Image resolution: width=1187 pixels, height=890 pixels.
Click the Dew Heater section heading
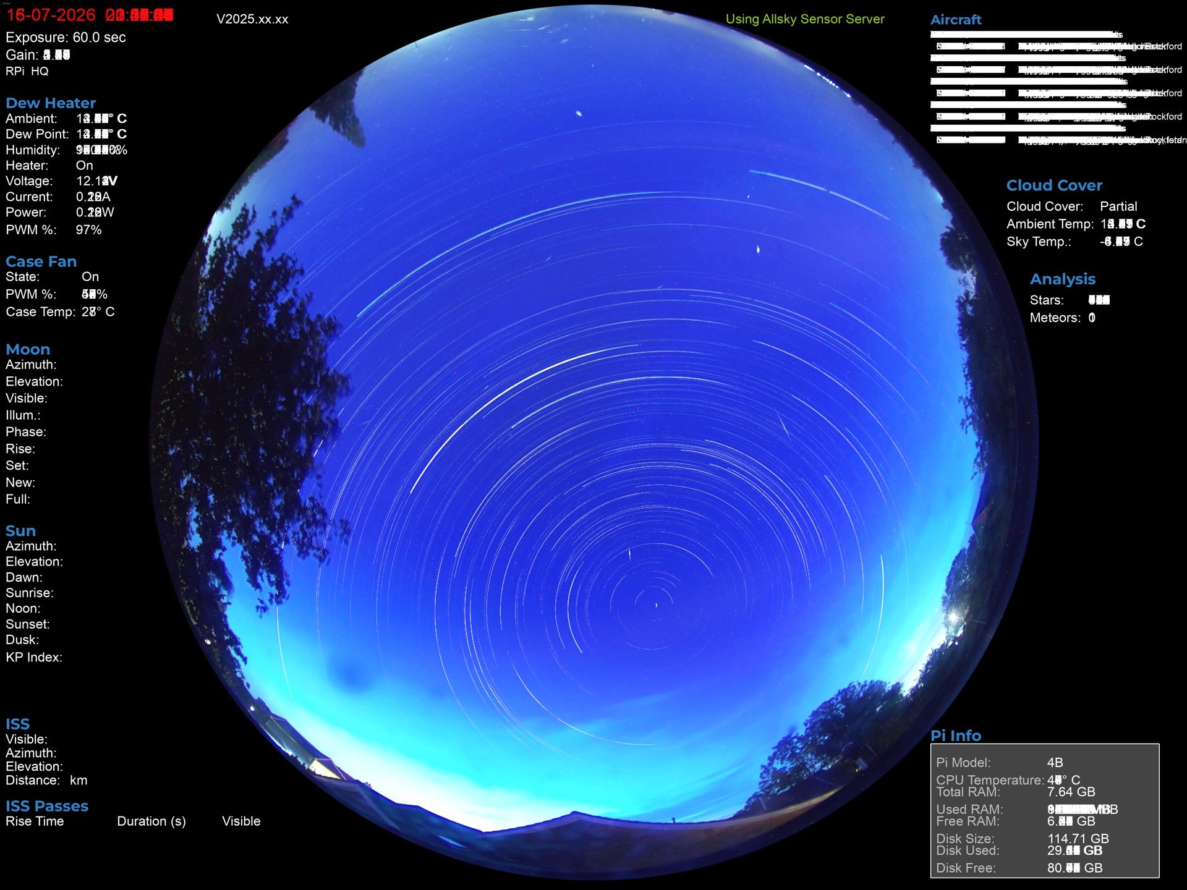pos(51,103)
